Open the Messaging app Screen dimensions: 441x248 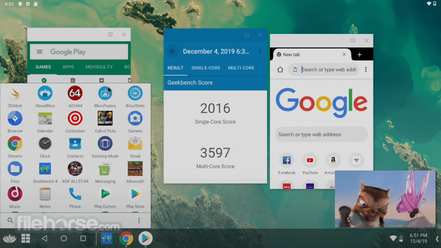(x=105, y=169)
